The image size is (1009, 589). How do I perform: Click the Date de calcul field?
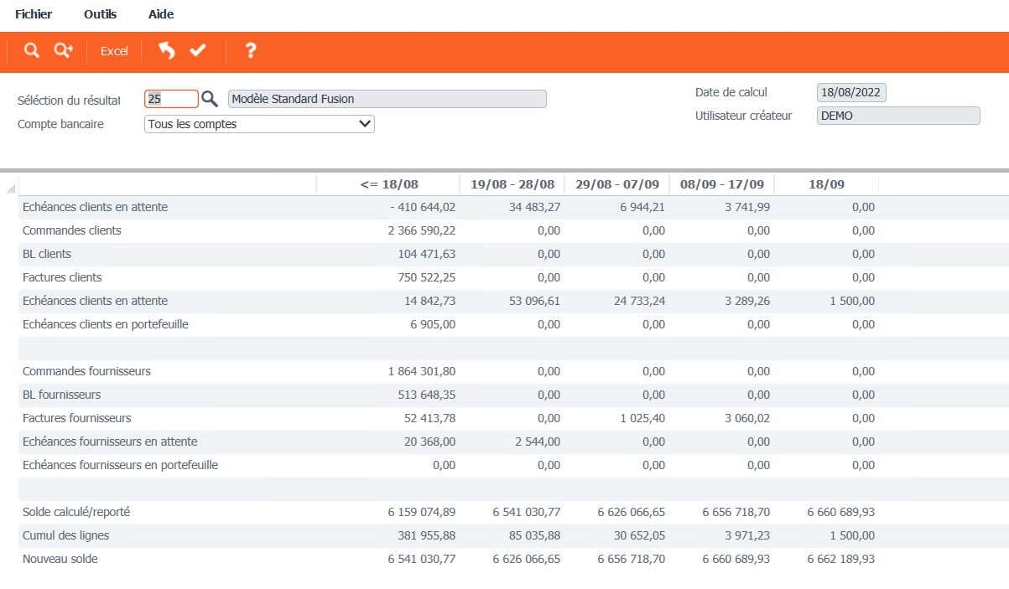[850, 93]
